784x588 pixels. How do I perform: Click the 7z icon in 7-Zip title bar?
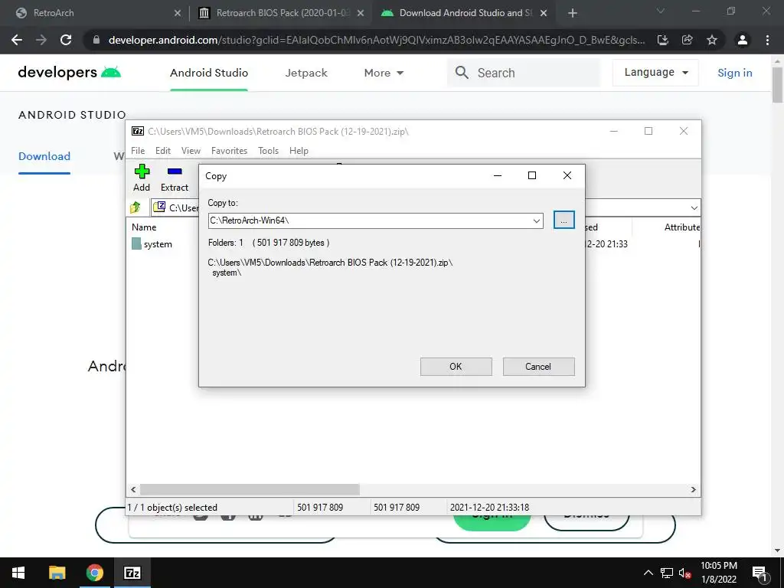click(138, 131)
